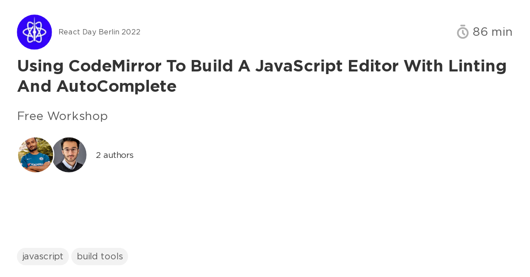
Task: Click the 86 min duration text
Action: tap(492, 32)
